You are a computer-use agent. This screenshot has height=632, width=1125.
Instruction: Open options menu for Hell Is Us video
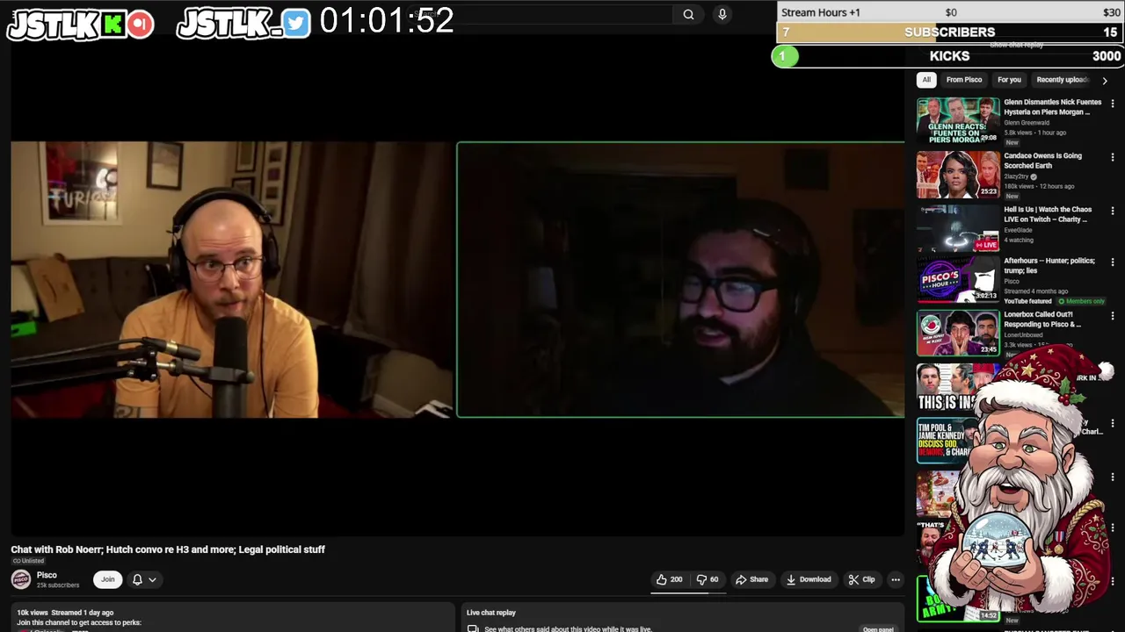pos(1113,211)
